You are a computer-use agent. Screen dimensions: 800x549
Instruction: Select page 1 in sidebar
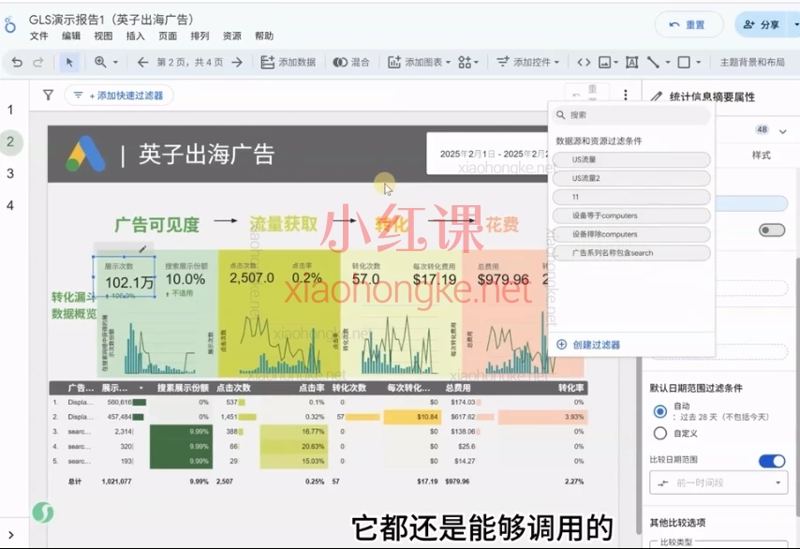pos(10,110)
